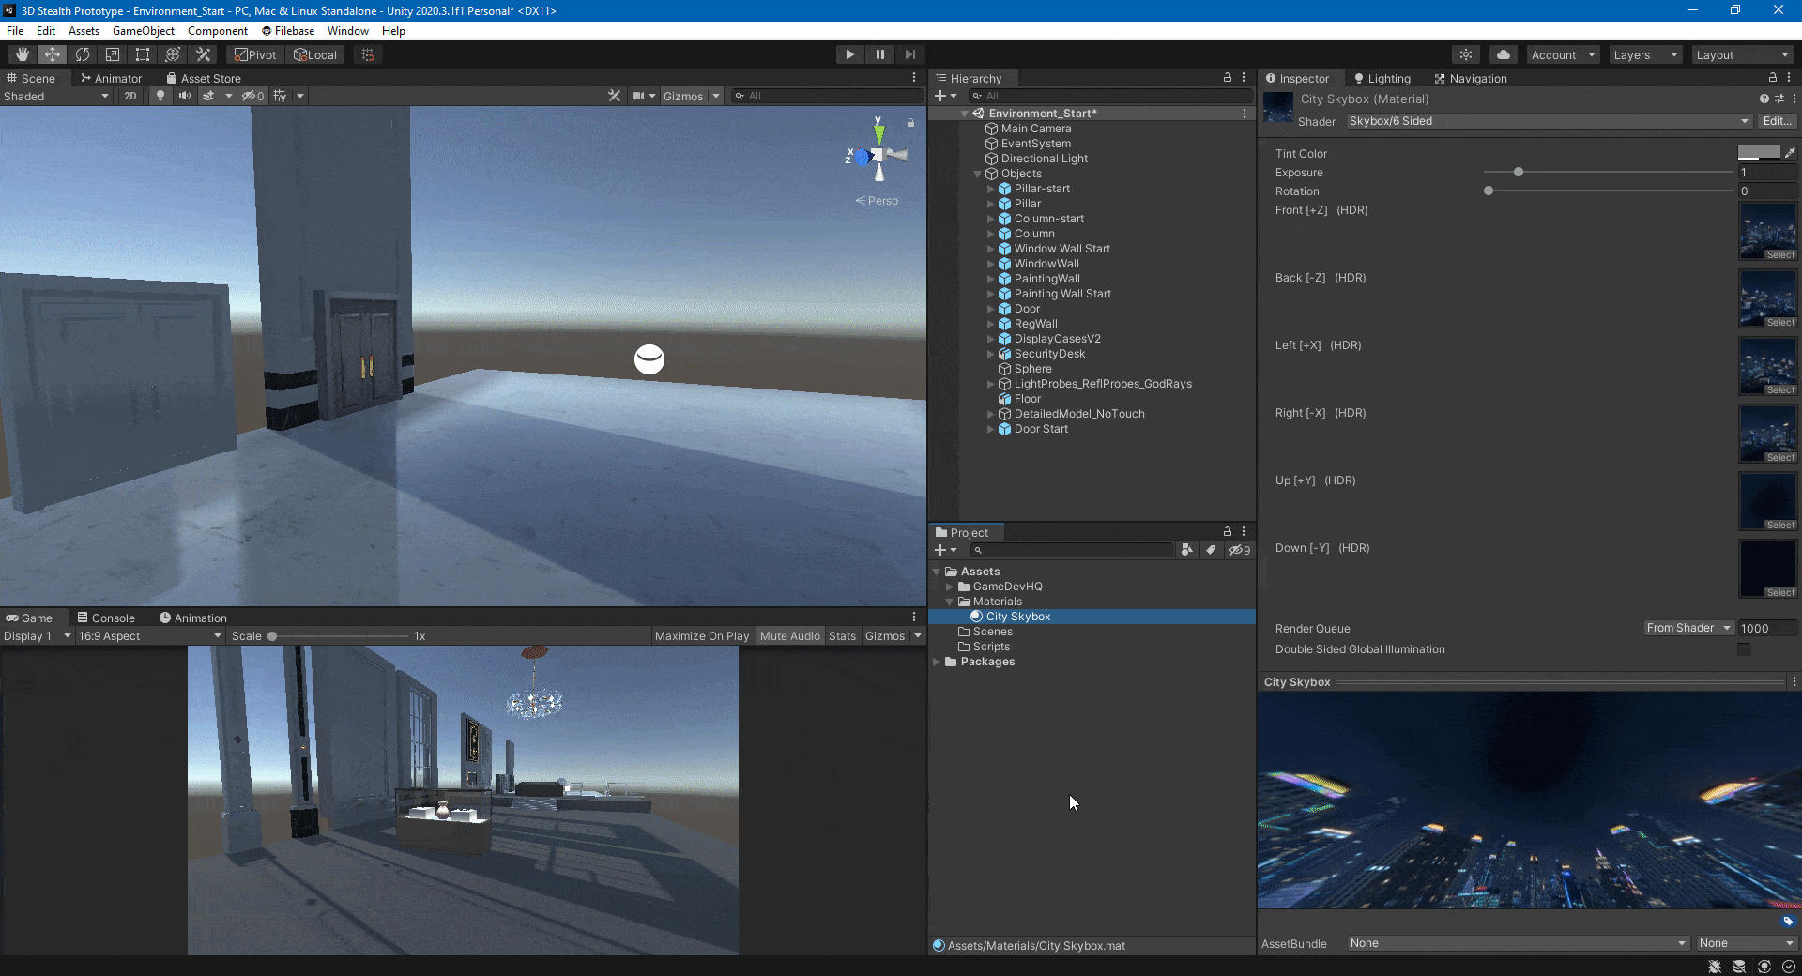Open the eyedropper next to Tint Color

pyautogui.click(x=1793, y=153)
